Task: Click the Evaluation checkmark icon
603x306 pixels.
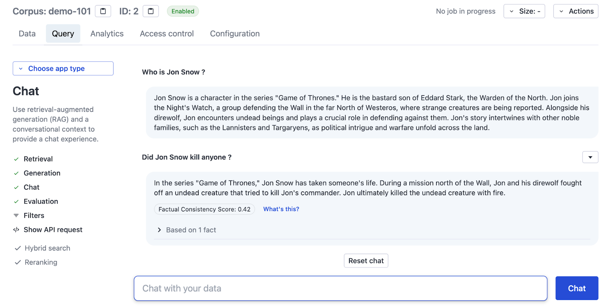Action: [16, 202]
